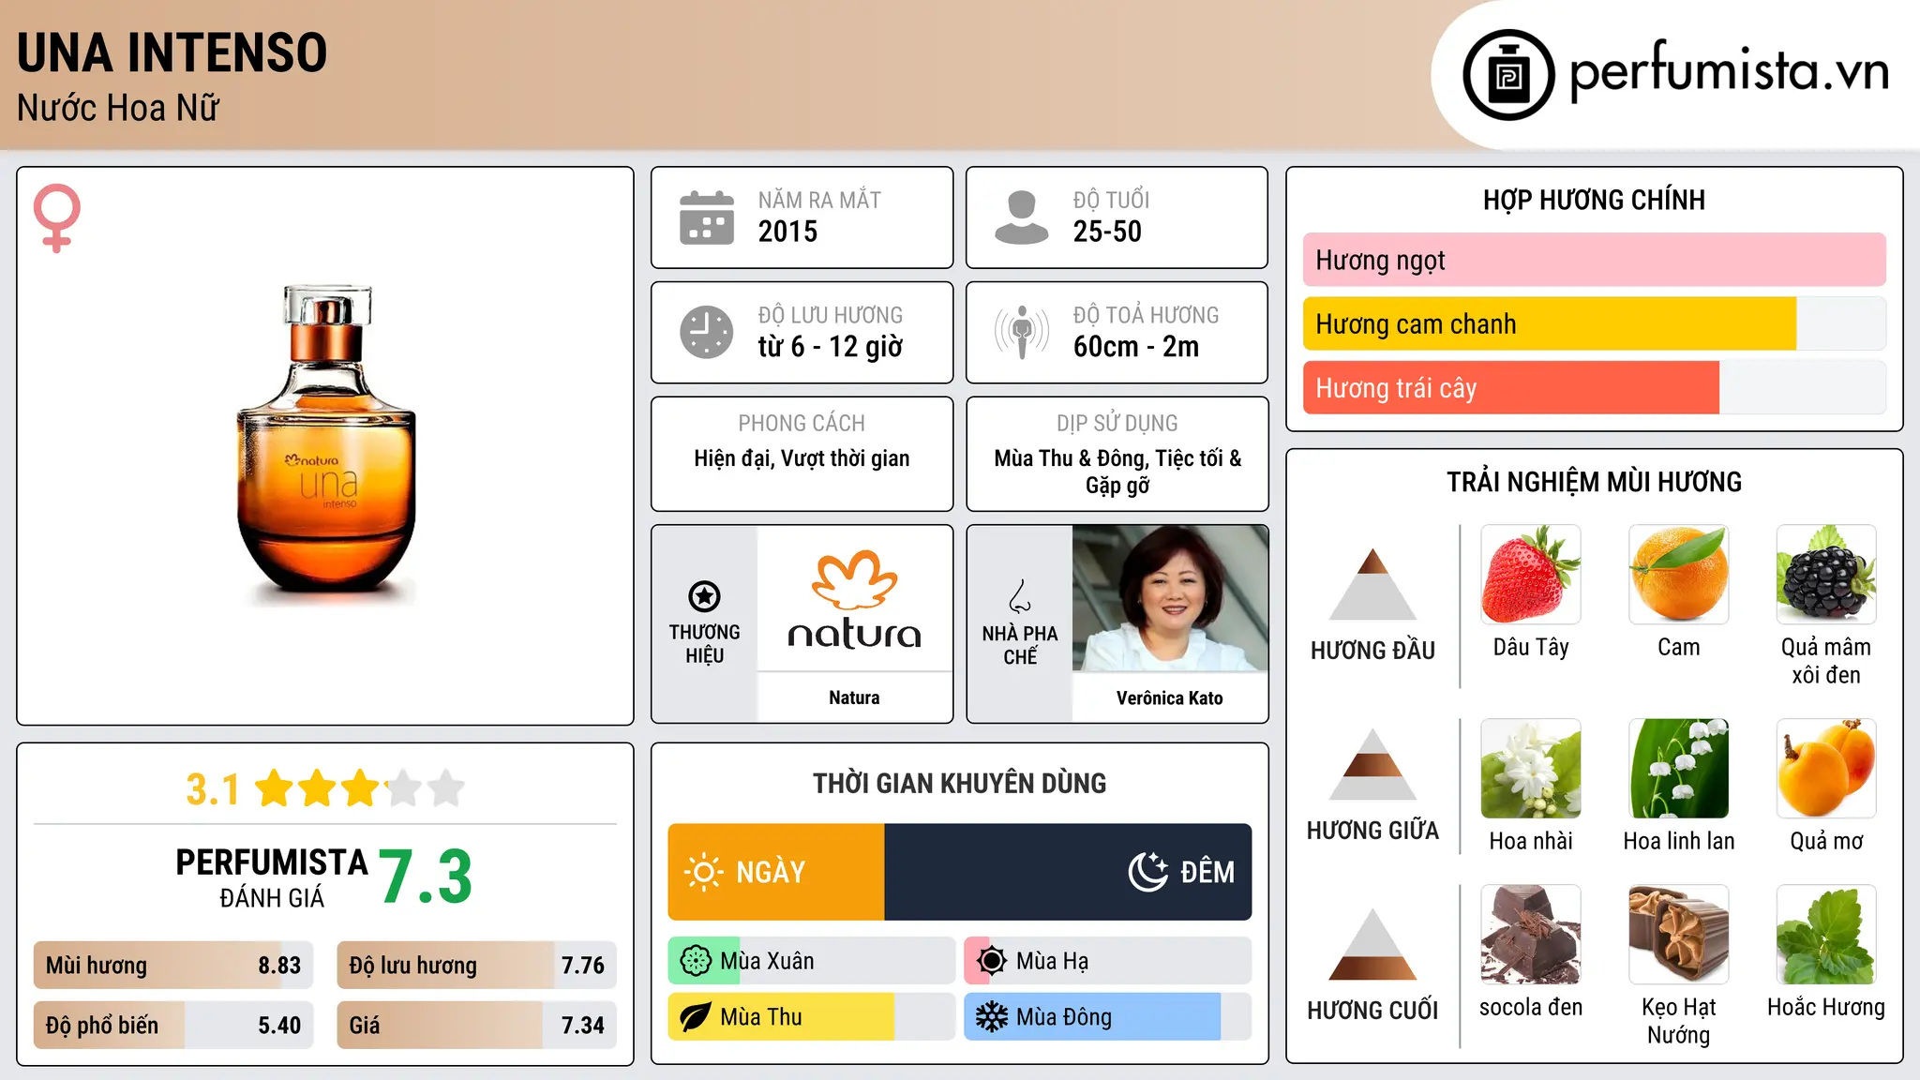This screenshot has width=1920, height=1080.
Task: Select the Hoa linh lan note image
Action: (1678, 769)
